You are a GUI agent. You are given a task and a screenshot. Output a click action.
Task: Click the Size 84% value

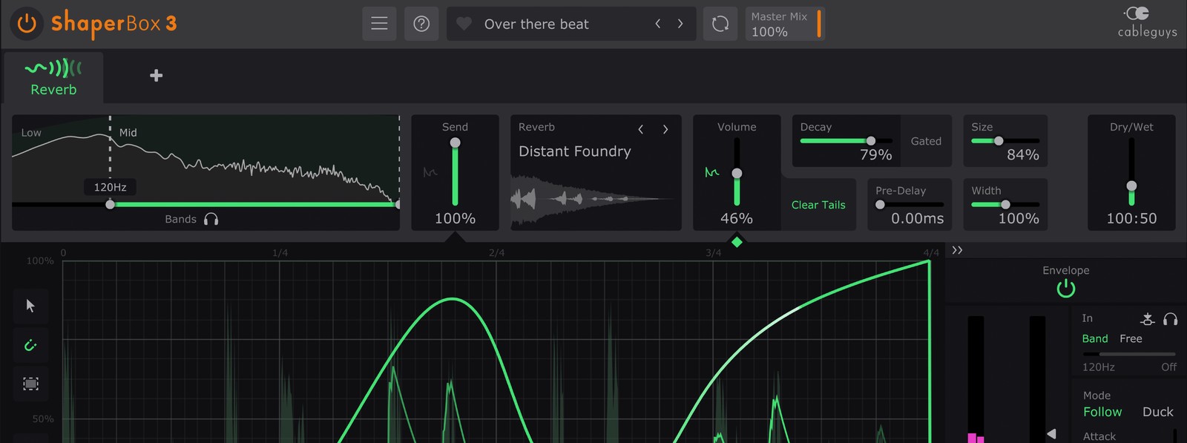(1022, 154)
